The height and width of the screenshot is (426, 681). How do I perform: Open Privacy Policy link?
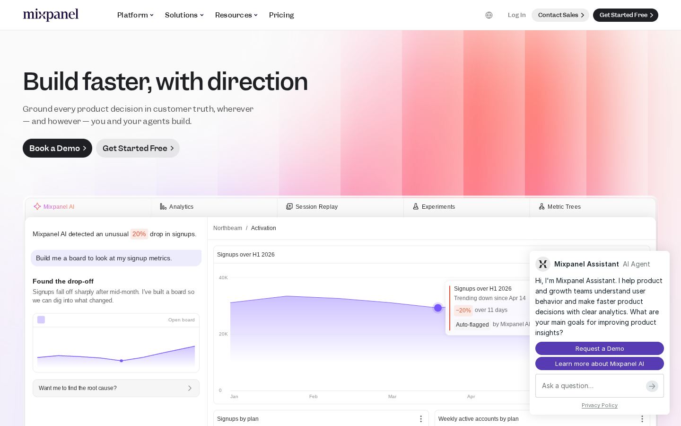(600, 405)
